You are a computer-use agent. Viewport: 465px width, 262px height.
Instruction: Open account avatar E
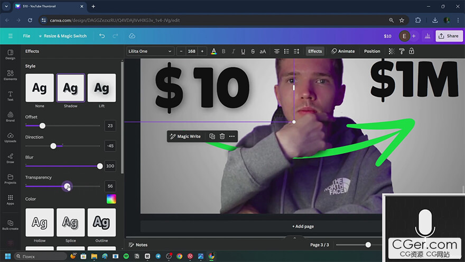pyautogui.click(x=404, y=36)
